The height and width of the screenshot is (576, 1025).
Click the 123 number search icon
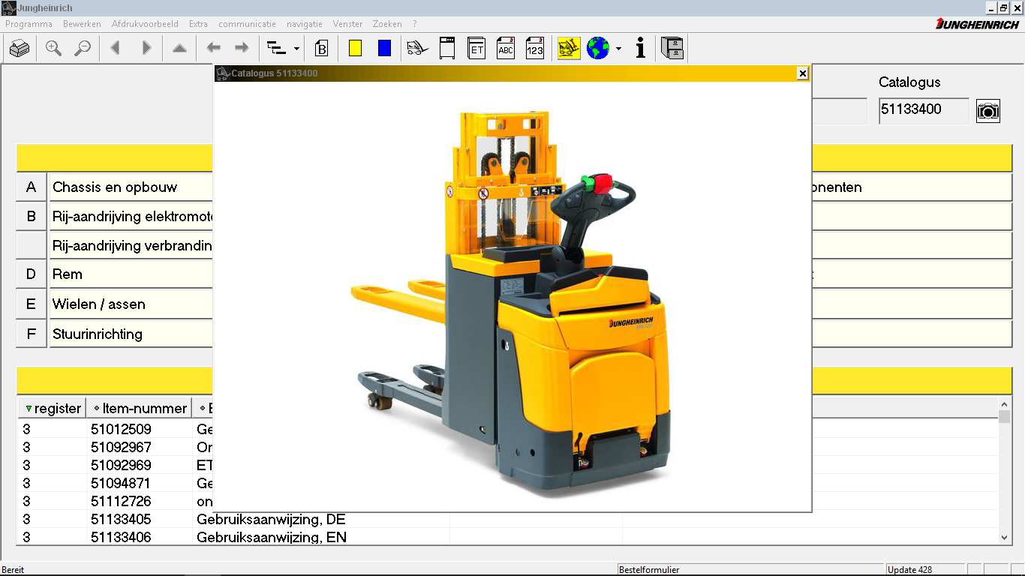point(534,49)
